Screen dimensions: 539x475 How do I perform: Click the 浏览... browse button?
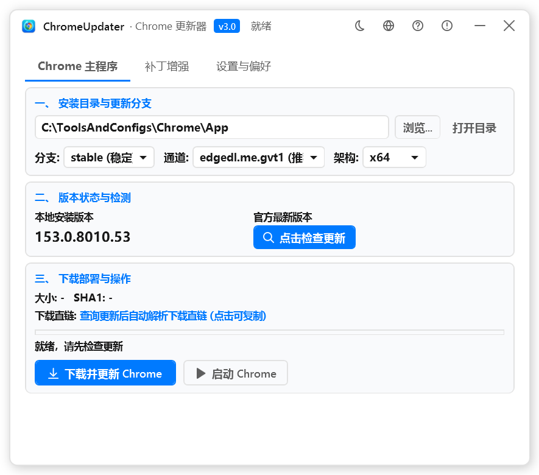pos(417,127)
